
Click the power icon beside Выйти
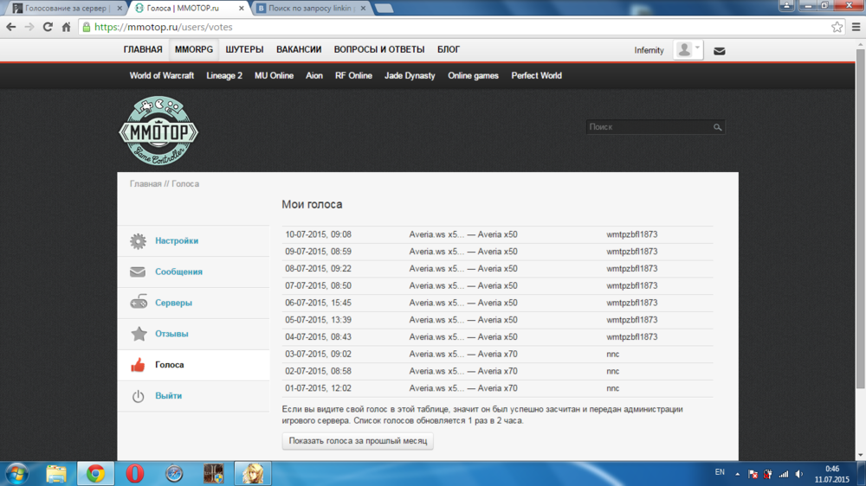[x=139, y=396]
